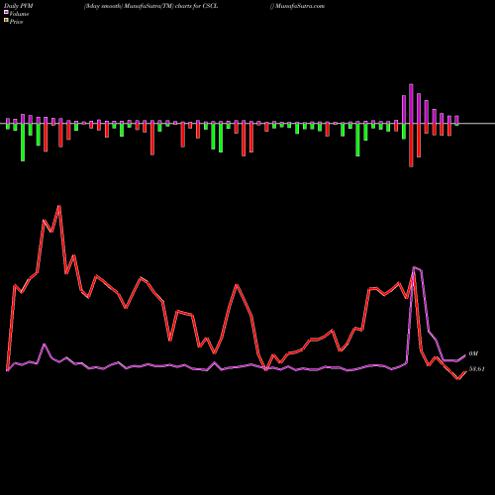Image resolution: width=495 pixels, height=495 pixels.
Task: Select the last magenta bar in histogram
Action: pyautogui.click(x=456, y=120)
